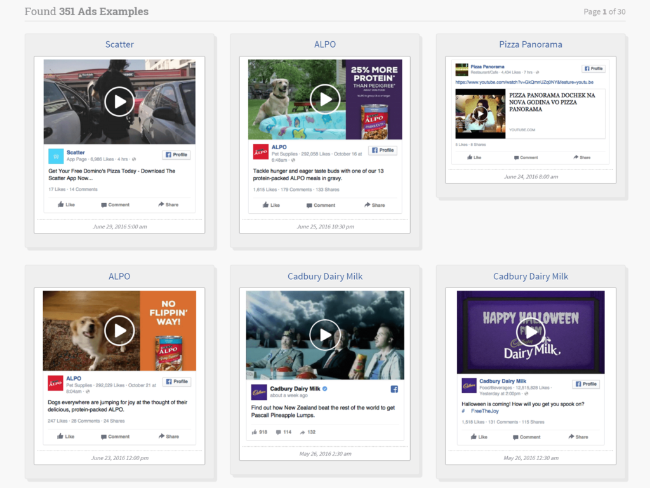Click the "May 26, 2016 2:30 am" date
Viewport: 650px width, 488px height.
click(326, 454)
